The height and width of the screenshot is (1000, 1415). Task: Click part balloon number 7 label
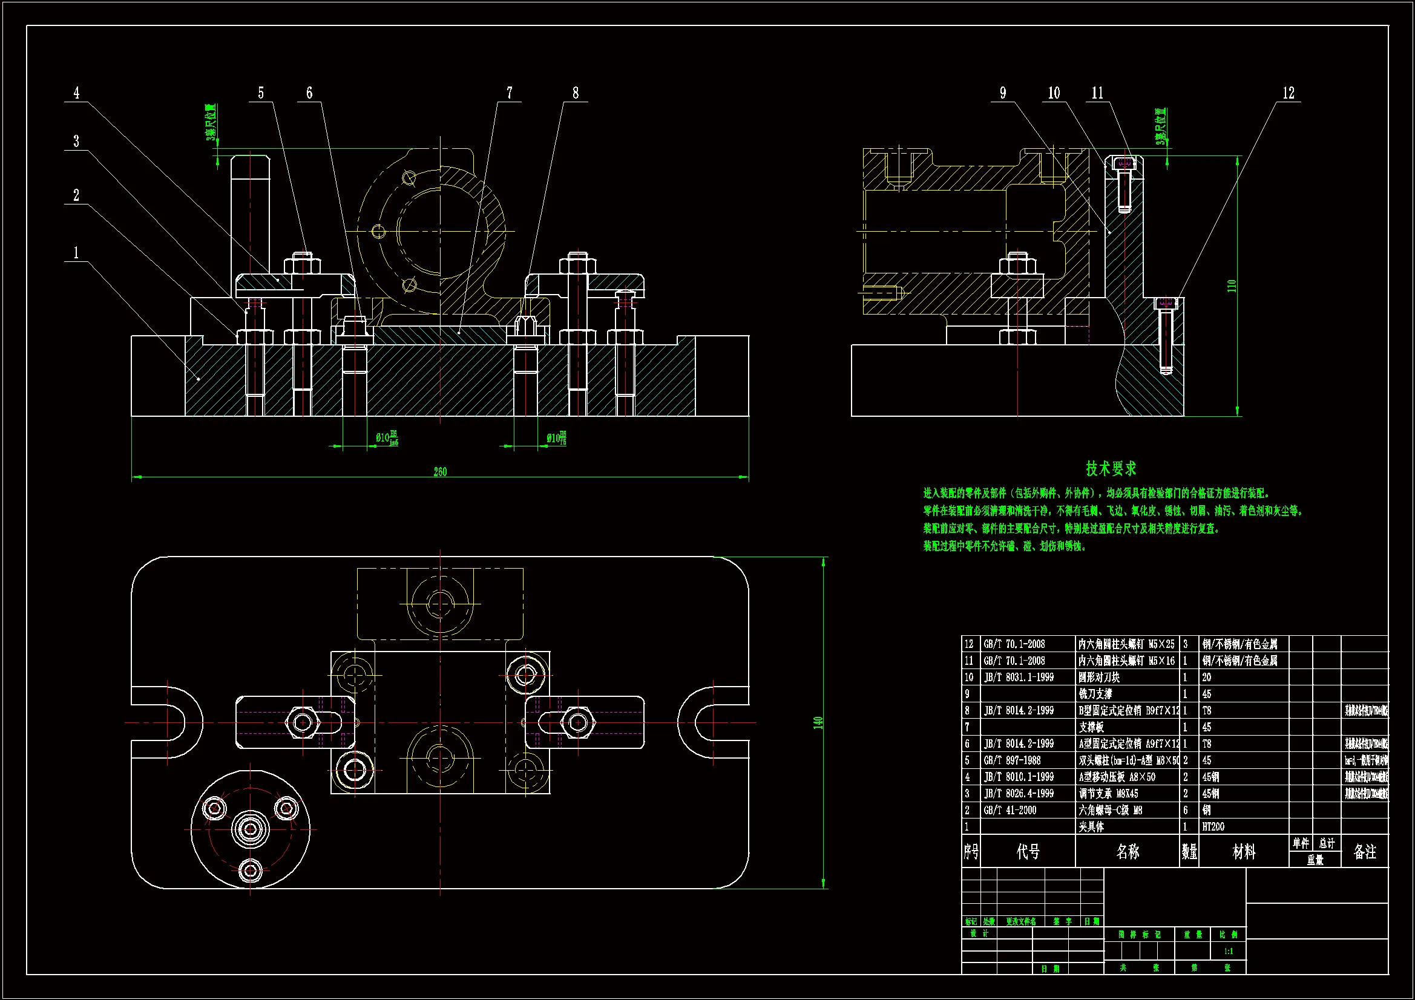click(x=509, y=93)
